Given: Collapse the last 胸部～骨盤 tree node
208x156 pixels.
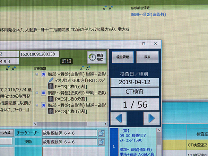Looking at the screenshot, I should (x=37, y=105).
